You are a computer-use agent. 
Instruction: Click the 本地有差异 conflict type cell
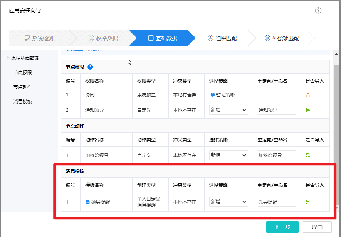(x=186, y=95)
